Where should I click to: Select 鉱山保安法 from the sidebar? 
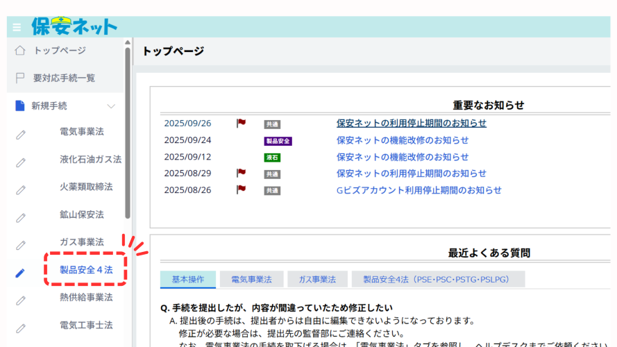point(82,214)
